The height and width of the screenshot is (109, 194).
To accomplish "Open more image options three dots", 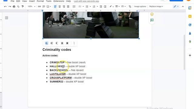I will pos(74,43).
